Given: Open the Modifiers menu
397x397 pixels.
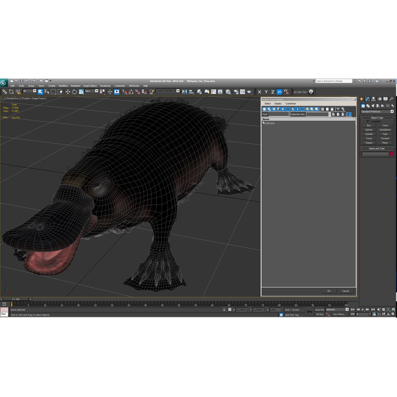Looking at the screenshot, I should point(63,86).
